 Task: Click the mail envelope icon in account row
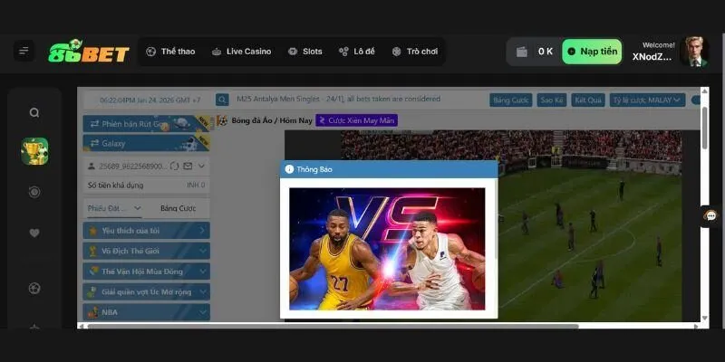pos(188,167)
